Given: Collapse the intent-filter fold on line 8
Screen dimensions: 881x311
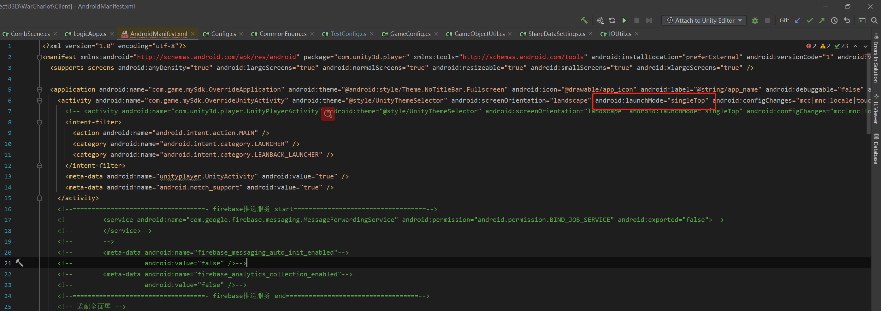Looking at the screenshot, I should click(x=40, y=122).
